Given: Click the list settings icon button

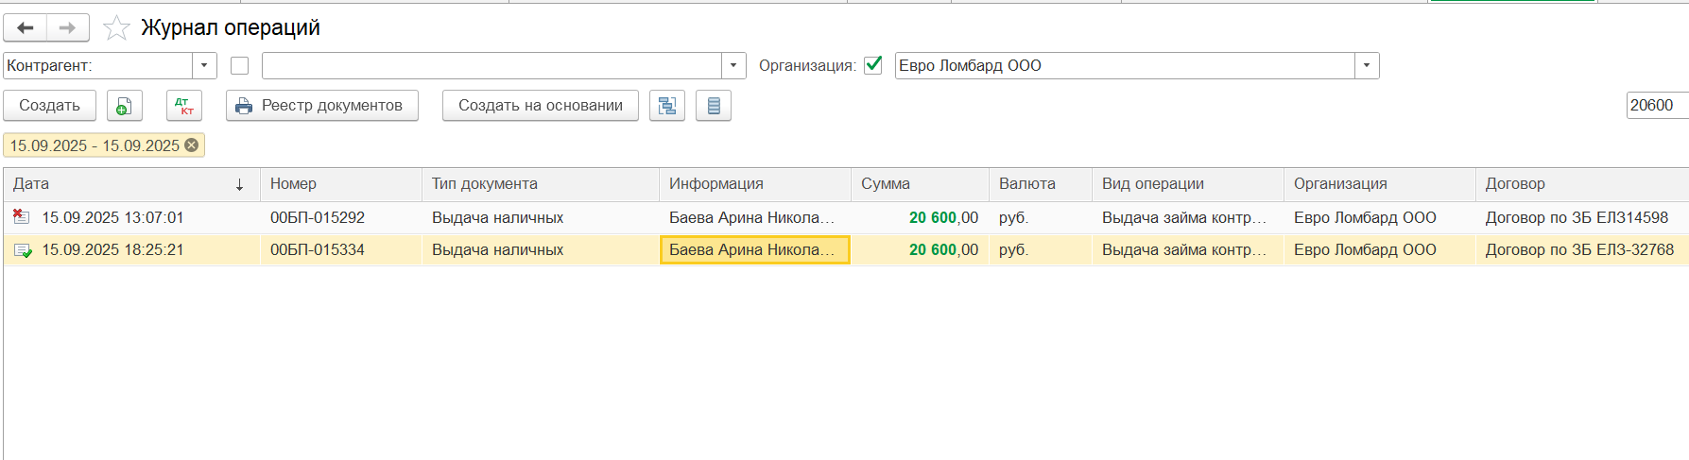Looking at the screenshot, I should coord(714,106).
